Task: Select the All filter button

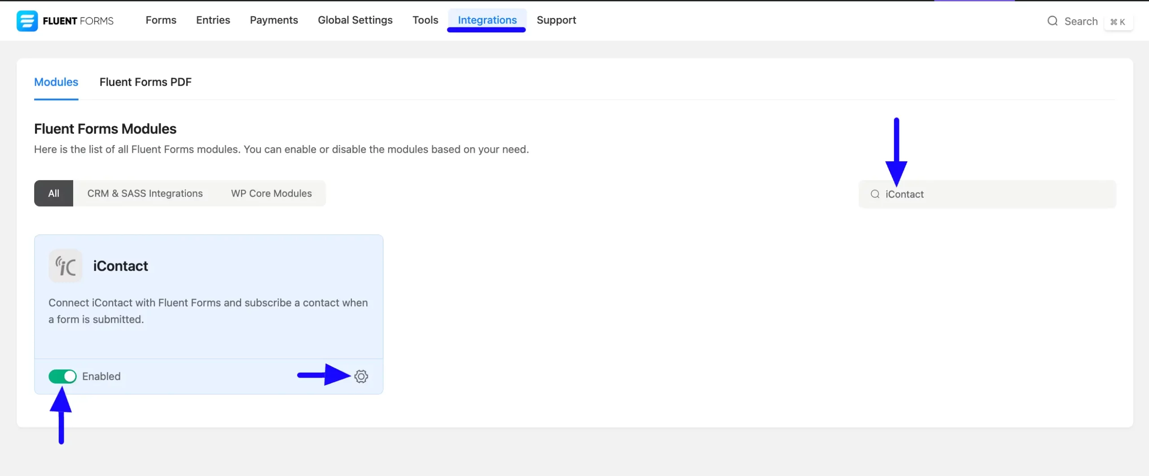Action: 53,194
